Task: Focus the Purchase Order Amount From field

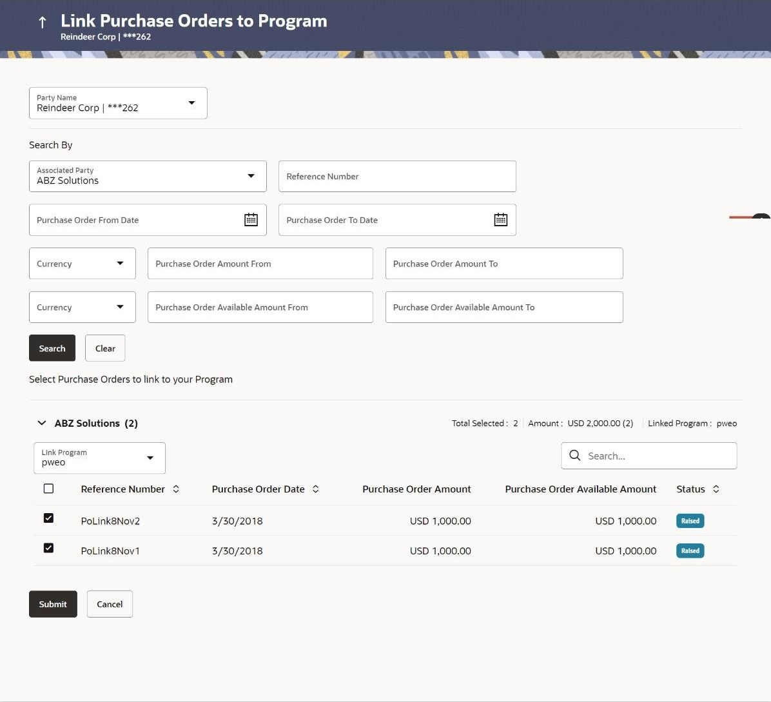Action: click(260, 264)
